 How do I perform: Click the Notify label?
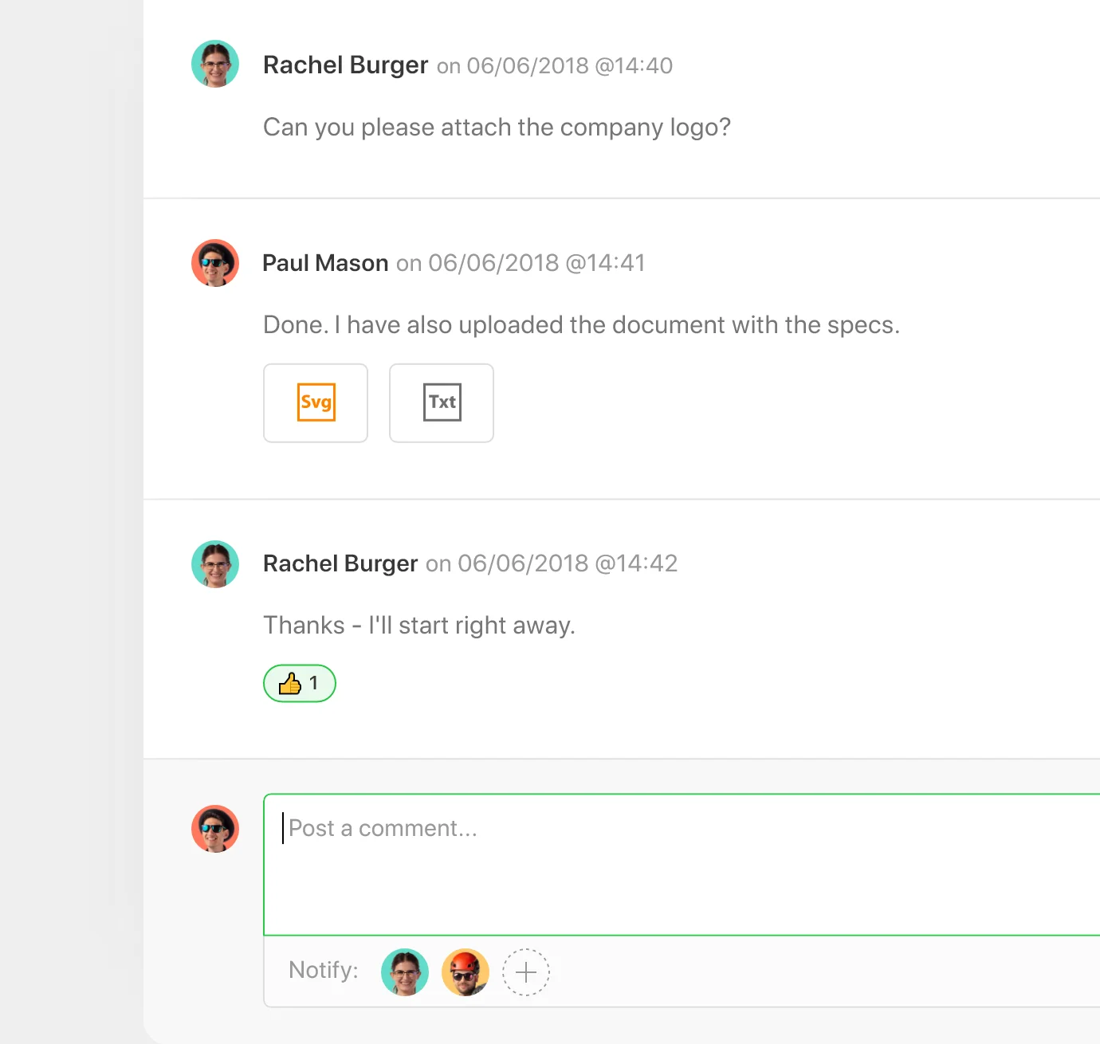(324, 970)
